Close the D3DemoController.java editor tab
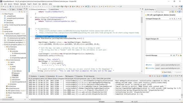183x103 pixels. (47, 9)
